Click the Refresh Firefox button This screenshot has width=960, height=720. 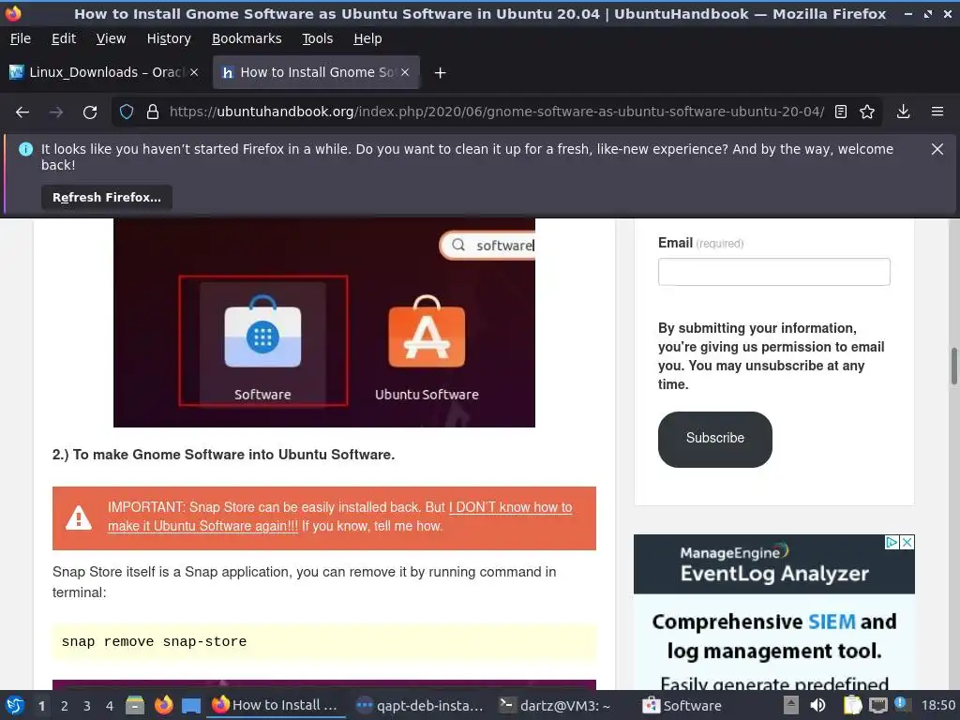pos(107,198)
